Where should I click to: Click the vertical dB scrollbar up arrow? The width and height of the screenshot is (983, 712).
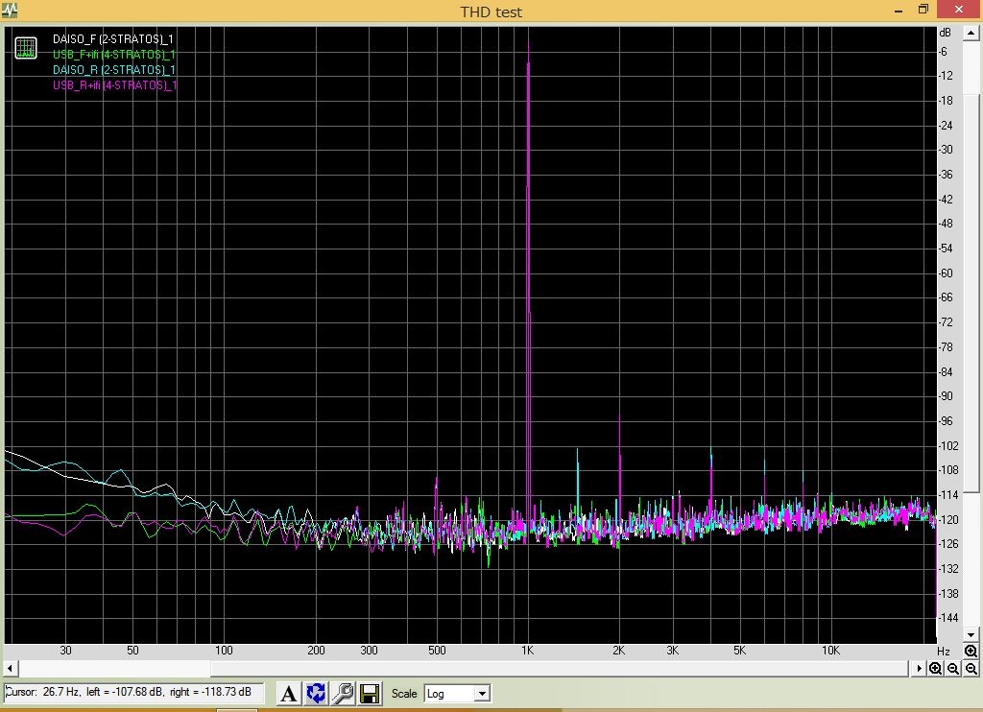971,33
